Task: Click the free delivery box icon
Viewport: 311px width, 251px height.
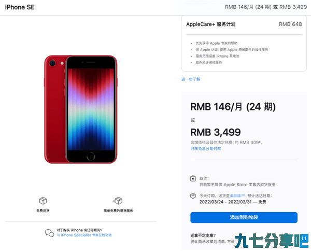Action: [43, 201]
